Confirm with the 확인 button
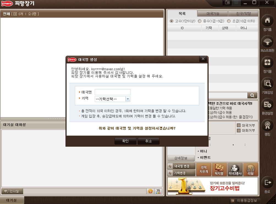 (x=125, y=141)
